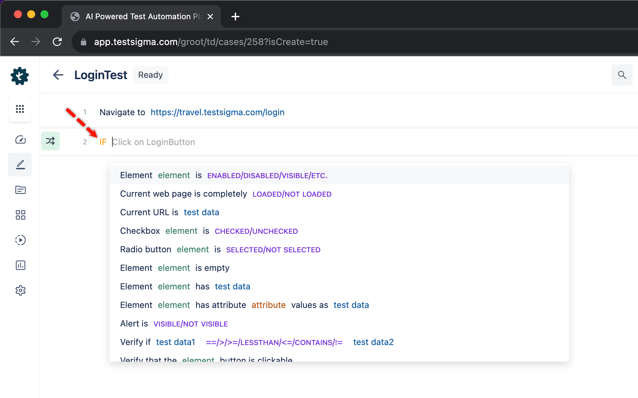Choose 'Current URL is test data' suggestion
The width and height of the screenshot is (638, 398).
(339, 212)
